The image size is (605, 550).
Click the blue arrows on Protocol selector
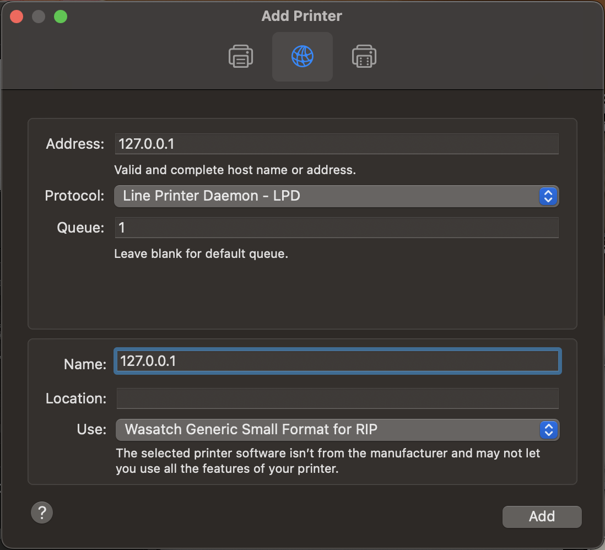point(548,196)
